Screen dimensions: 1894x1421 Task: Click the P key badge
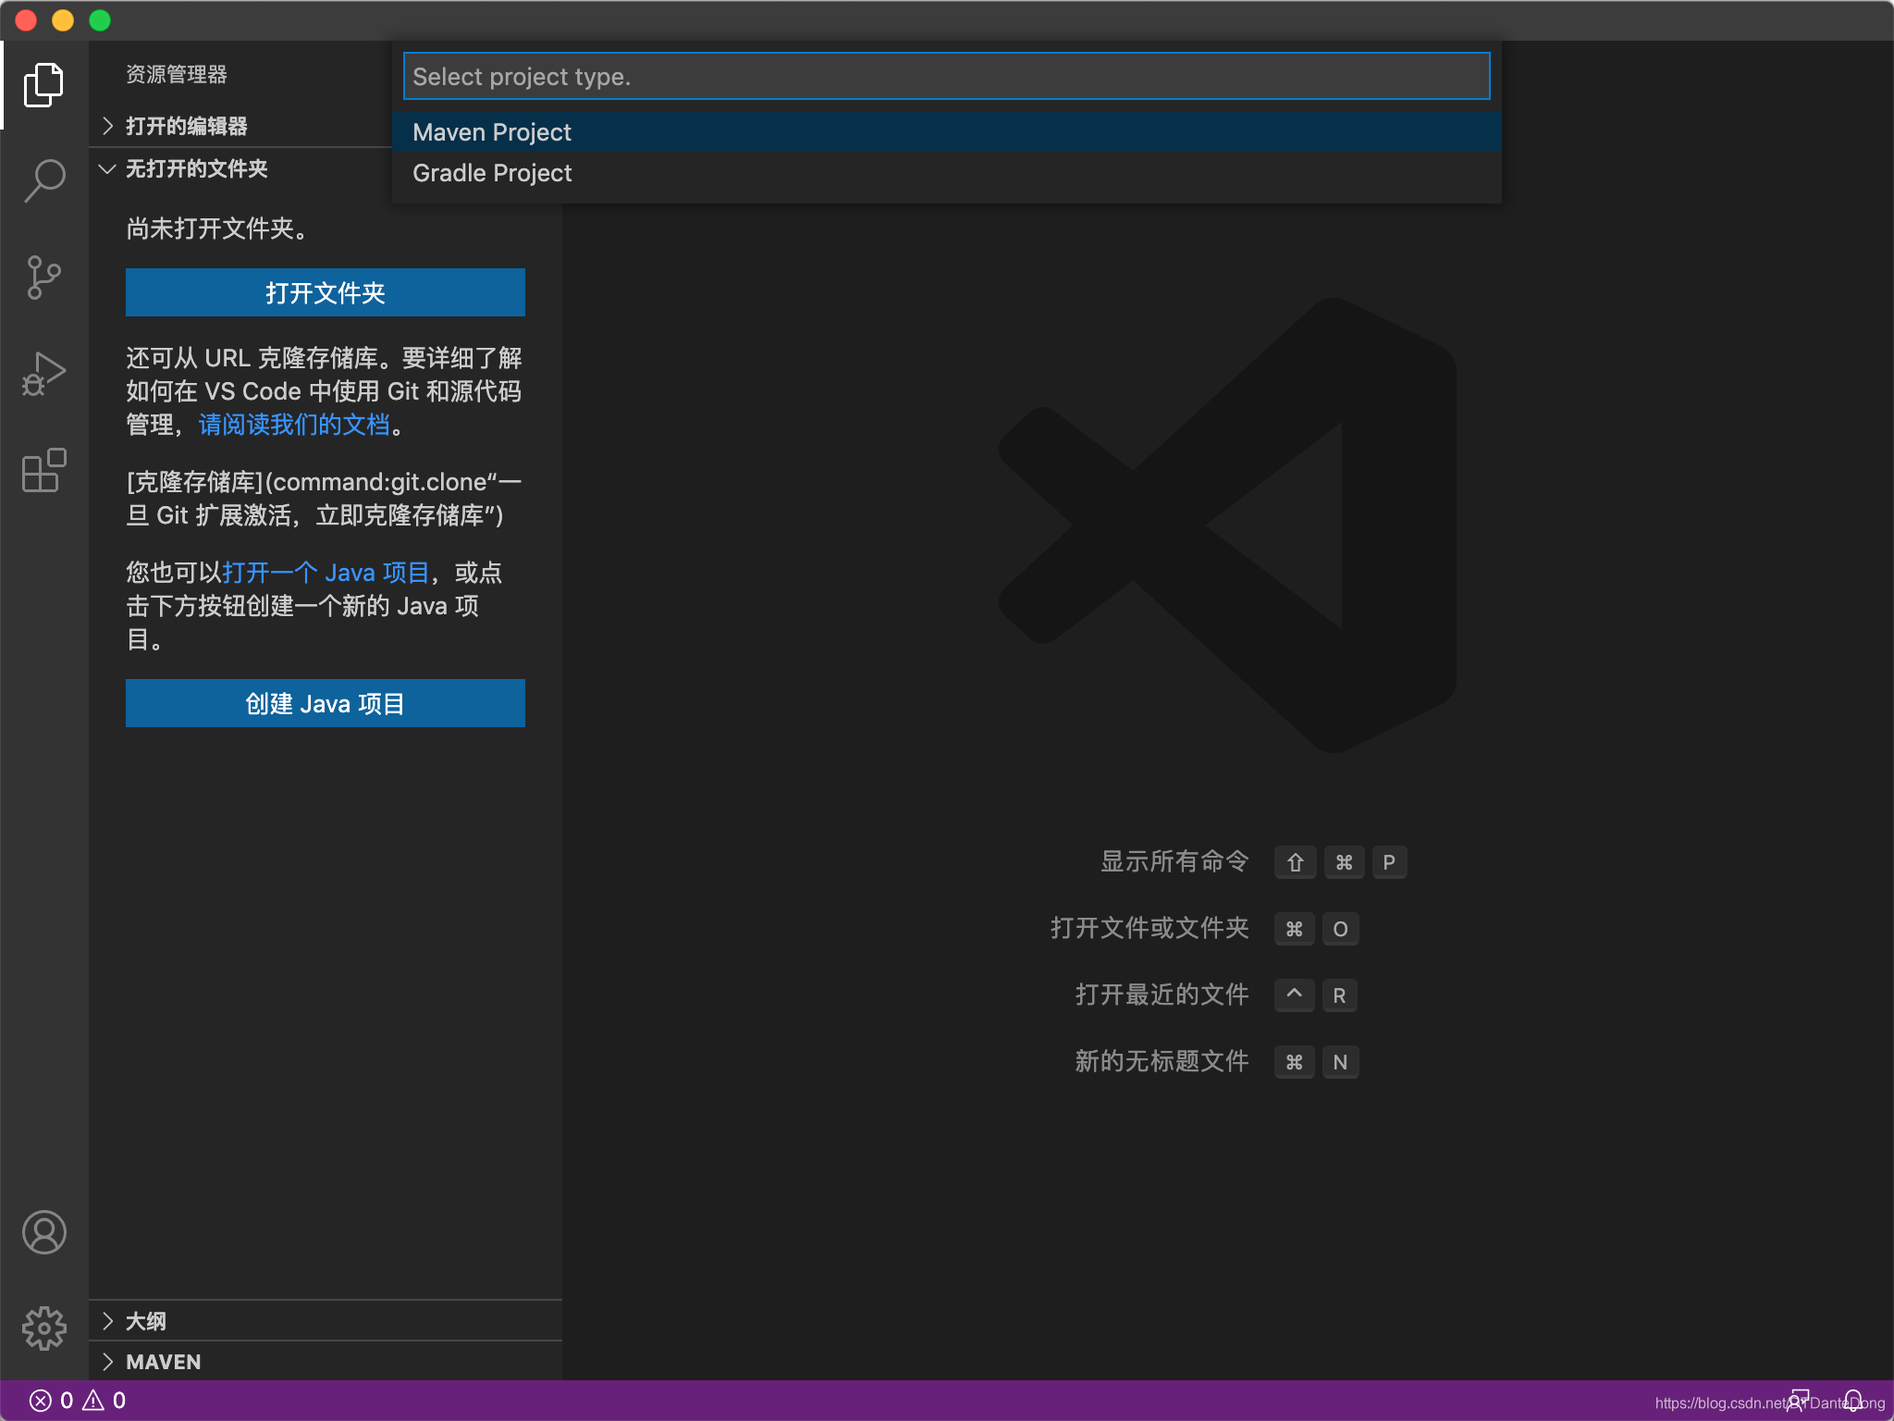coord(1389,862)
